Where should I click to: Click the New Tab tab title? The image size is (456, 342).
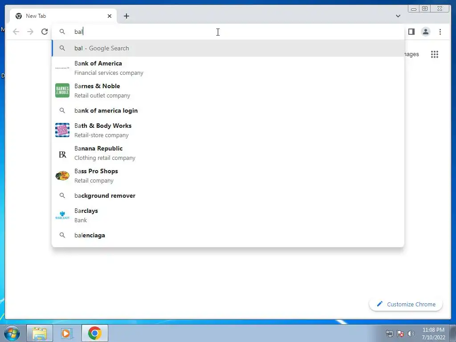[36, 16]
